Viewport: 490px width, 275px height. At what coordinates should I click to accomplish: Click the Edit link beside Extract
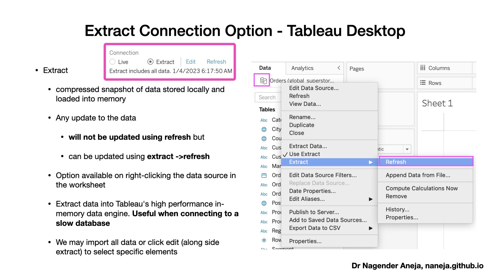point(191,62)
